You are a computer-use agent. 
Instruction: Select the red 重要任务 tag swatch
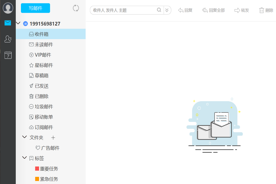click(37, 169)
